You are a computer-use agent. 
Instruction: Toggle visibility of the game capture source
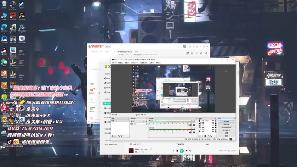coord(213,132)
